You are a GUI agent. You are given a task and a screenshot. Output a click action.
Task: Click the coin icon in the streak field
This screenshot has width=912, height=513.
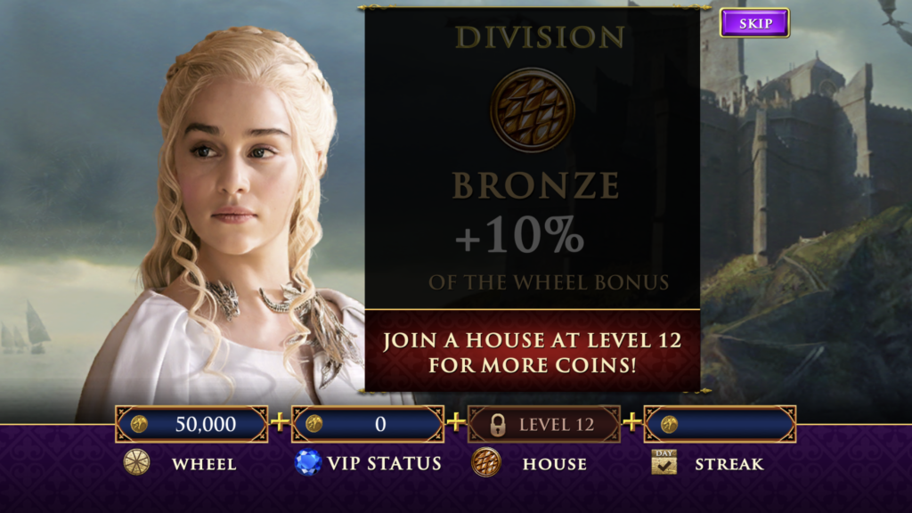[669, 424]
